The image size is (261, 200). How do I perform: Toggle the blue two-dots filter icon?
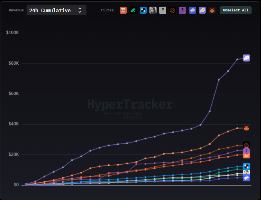pos(143,10)
